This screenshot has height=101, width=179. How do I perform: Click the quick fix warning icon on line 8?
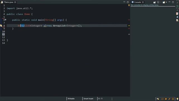click(x=1, y=26)
